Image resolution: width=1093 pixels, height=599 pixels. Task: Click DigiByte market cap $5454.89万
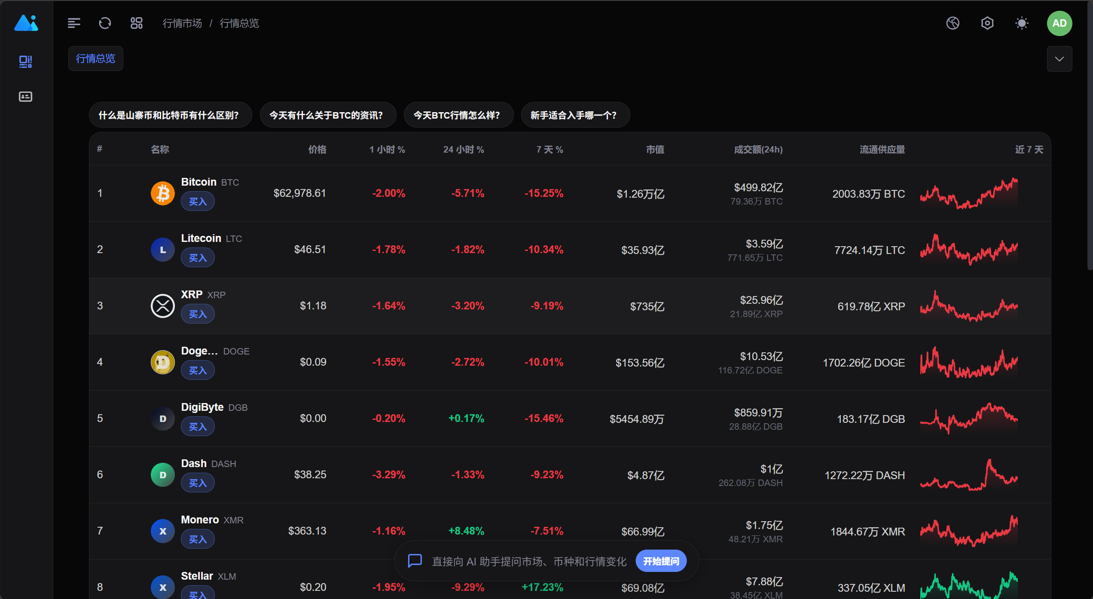(x=637, y=419)
